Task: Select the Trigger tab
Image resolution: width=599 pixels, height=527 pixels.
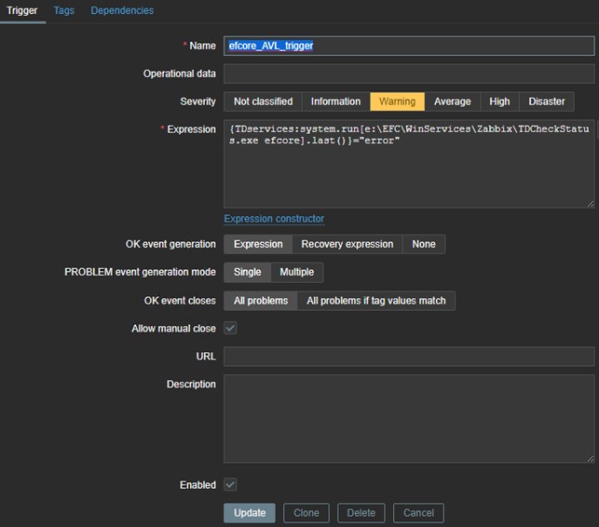Action: coord(21,10)
